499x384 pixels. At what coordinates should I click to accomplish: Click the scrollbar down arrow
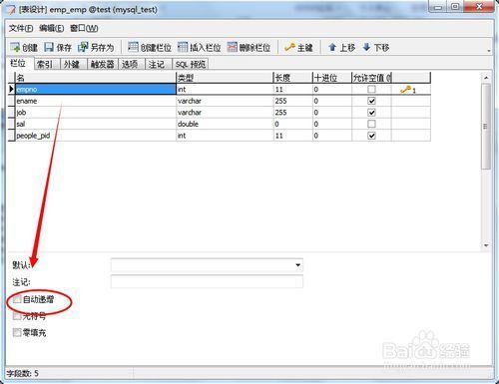pos(486,245)
